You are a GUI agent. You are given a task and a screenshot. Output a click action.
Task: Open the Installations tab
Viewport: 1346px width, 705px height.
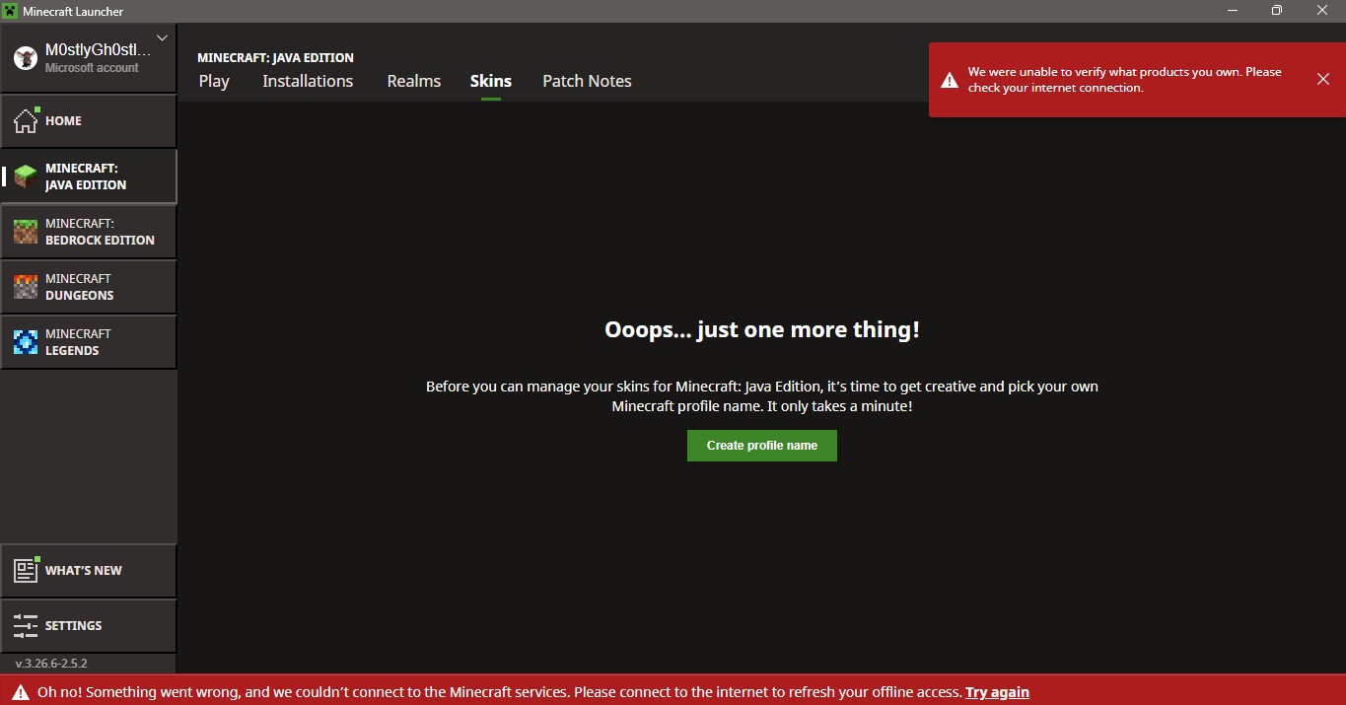click(x=308, y=81)
